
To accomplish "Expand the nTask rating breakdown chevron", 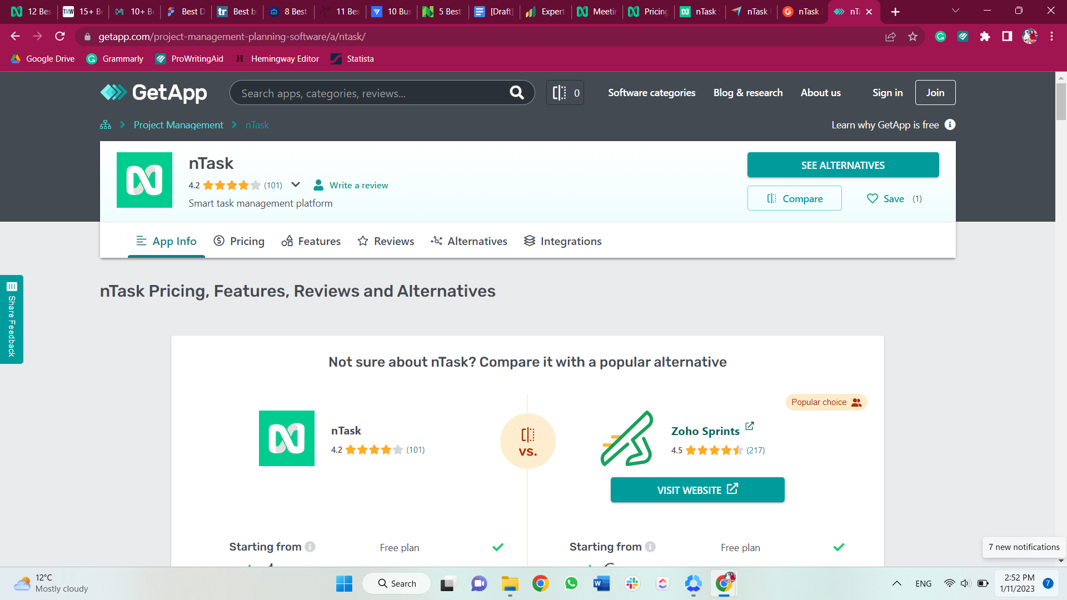I will point(296,184).
